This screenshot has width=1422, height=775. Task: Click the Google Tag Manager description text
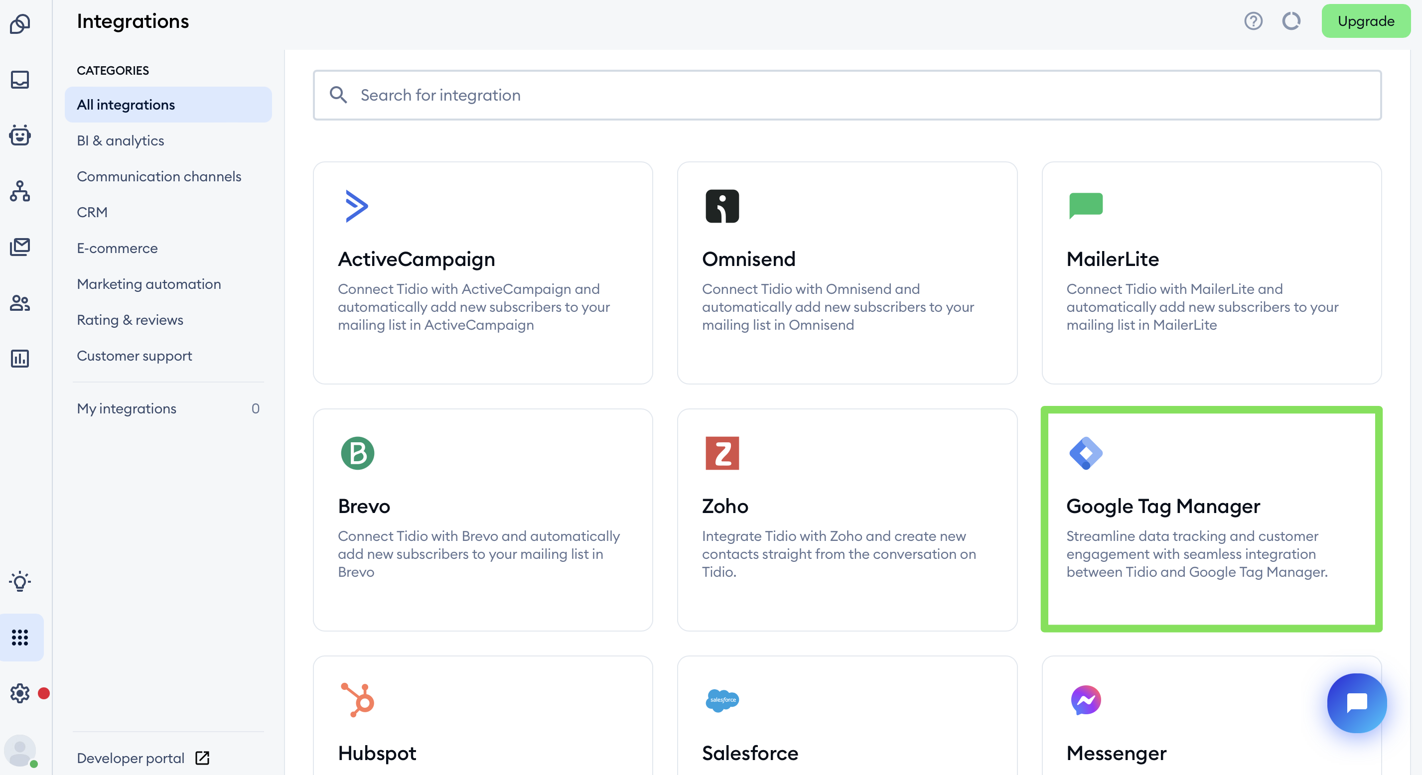(x=1197, y=554)
